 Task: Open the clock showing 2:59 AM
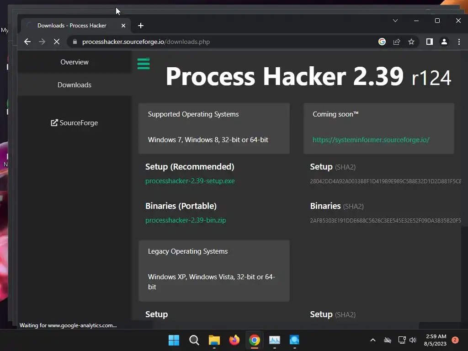[x=436, y=340]
